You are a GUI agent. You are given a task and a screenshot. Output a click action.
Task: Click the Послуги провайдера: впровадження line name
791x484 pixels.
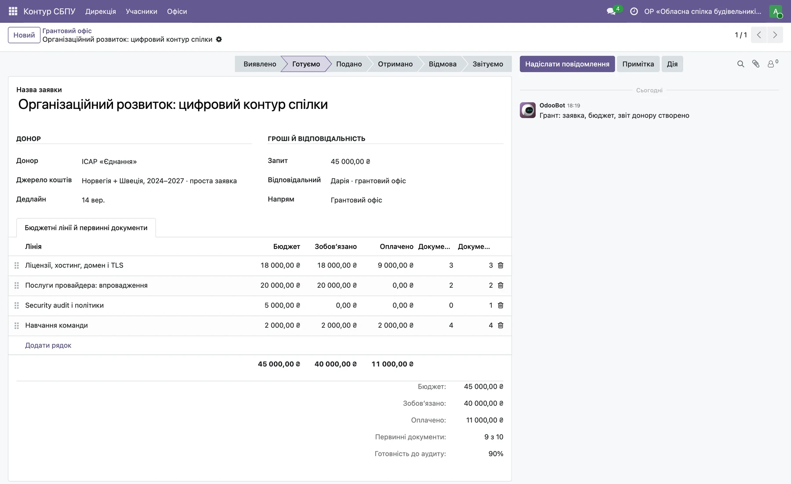(86, 285)
